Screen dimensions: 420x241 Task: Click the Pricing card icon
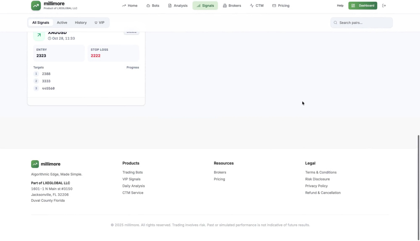(x=274, y=5)
